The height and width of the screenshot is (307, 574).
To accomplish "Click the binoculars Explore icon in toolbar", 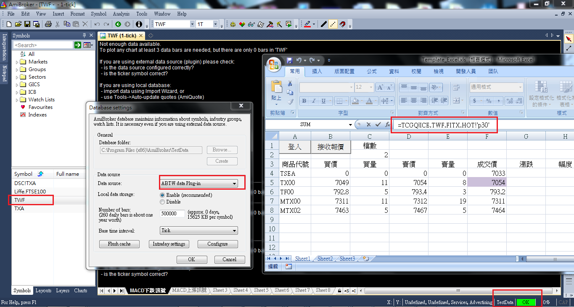I will pyautogui.click(x=251, y=24).
